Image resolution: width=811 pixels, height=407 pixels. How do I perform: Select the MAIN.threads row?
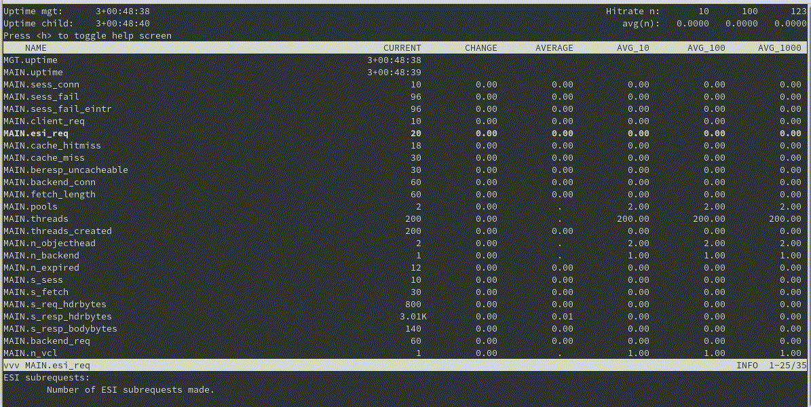(x=405, y=218)
